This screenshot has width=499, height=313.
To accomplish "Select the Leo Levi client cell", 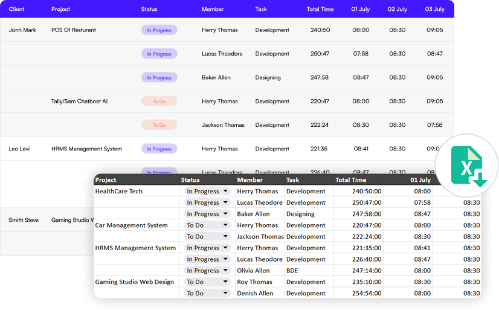I will pos(19,149).
